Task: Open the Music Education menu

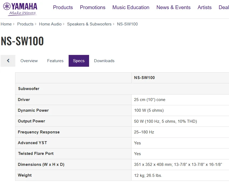Action: [131, 7]
